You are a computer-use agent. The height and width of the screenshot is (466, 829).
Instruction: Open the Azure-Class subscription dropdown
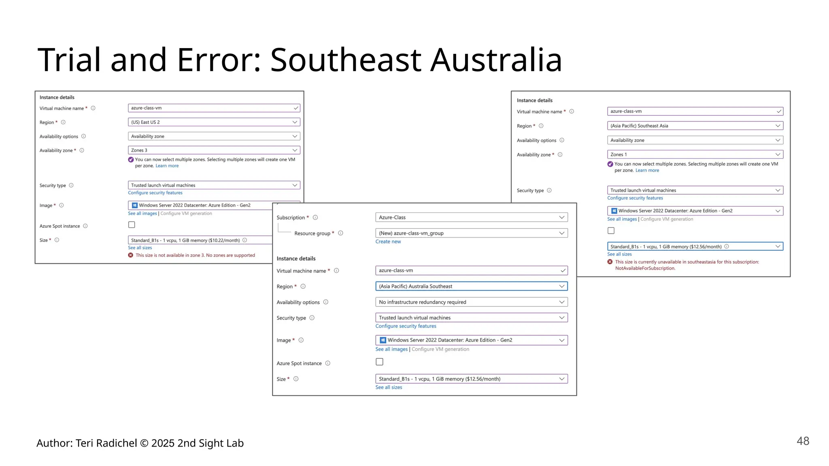pos(472,217)
